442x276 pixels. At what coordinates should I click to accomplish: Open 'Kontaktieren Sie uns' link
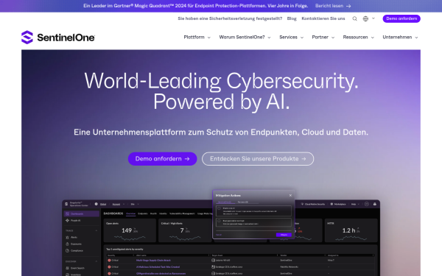(x=323, y=18)
